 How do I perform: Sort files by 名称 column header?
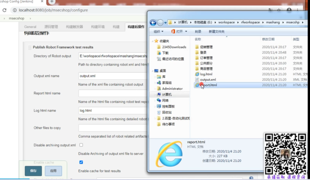(x=198, y=39)
